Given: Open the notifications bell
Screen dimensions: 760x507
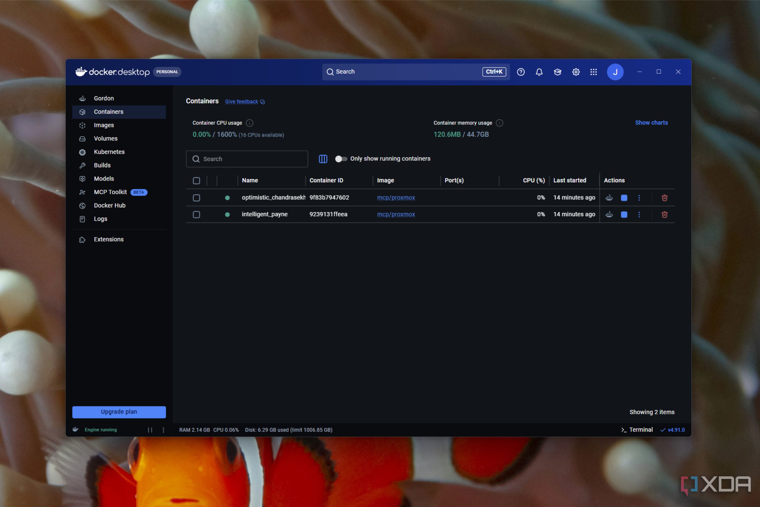Looking at the screenshot, I should click(539, 72).
